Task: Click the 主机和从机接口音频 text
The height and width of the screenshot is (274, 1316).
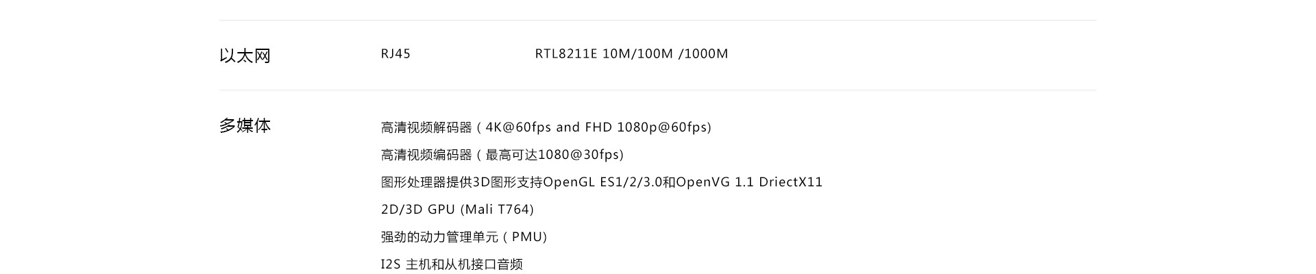Action: pos(464,264)
